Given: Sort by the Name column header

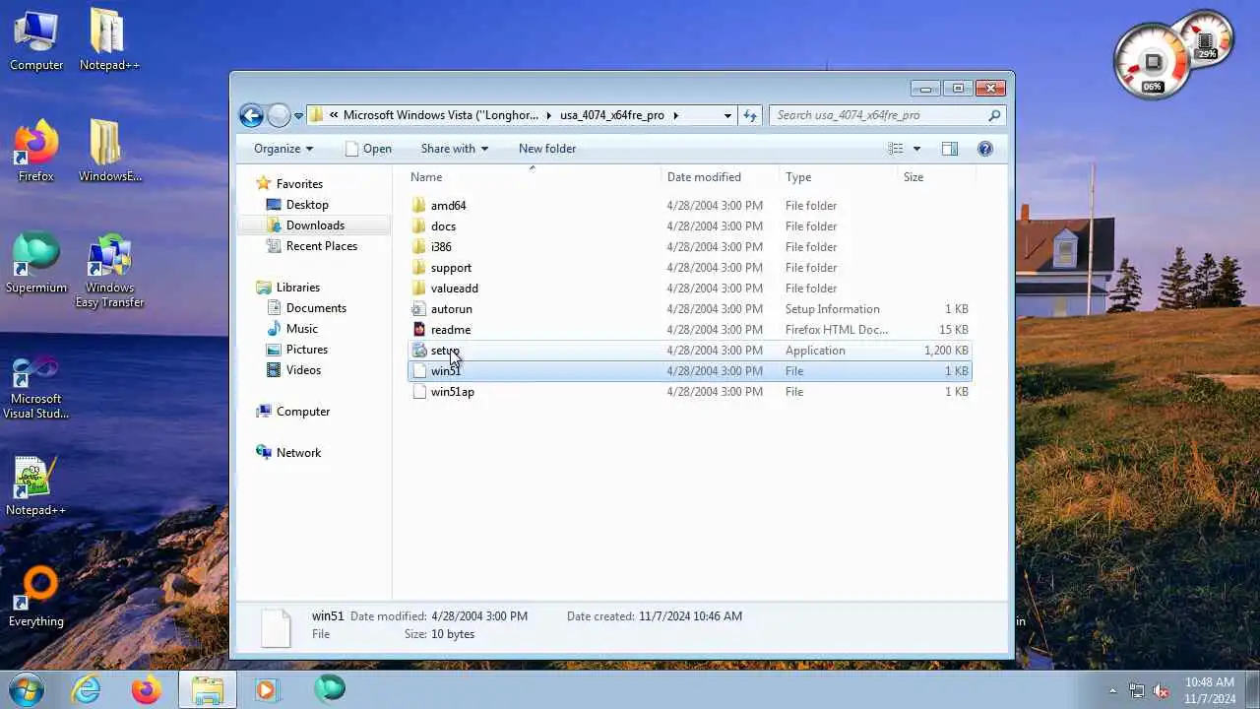Looking at the screenshot, I should pos(533,177).
